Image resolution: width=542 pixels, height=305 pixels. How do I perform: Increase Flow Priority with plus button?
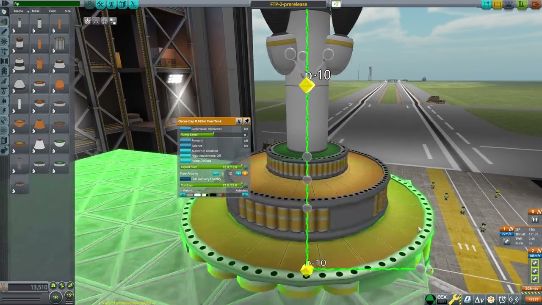(238, 173)
